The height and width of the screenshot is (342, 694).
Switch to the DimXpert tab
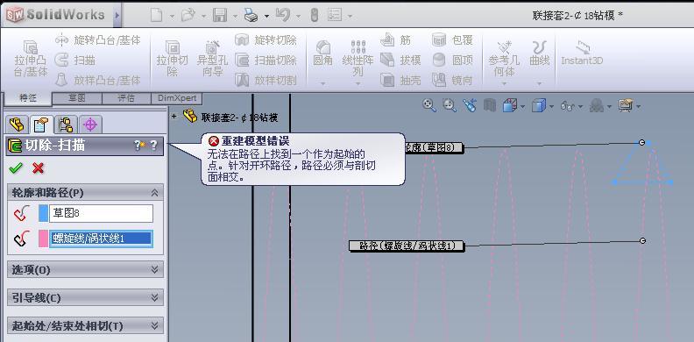pos(177,98)
